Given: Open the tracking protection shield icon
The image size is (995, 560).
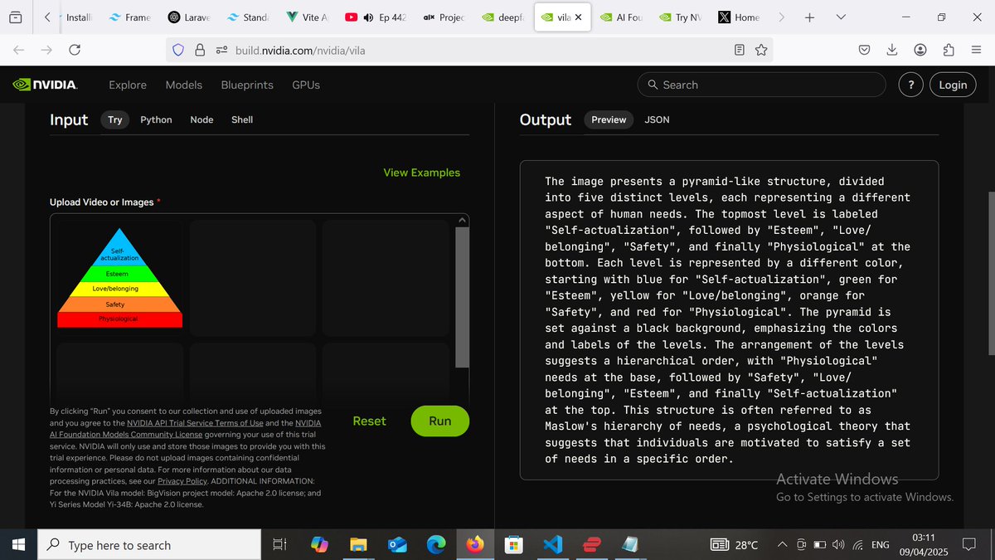Looking at the screenshot, I should [x=178, y=50].
